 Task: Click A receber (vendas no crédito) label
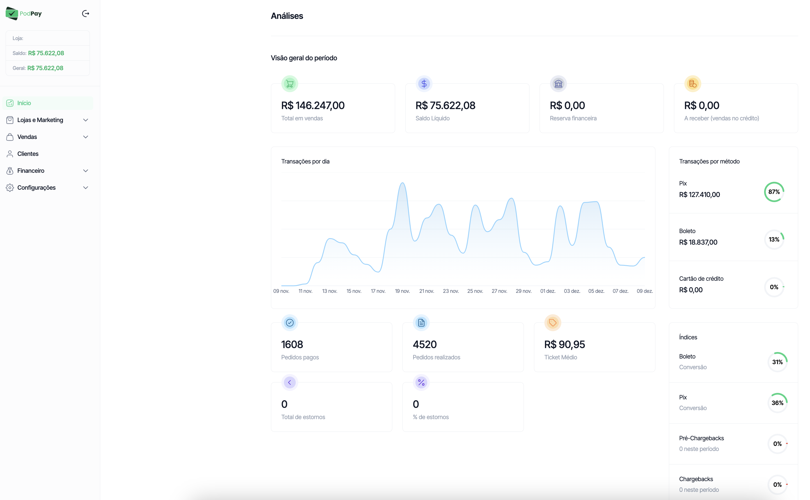722,118
